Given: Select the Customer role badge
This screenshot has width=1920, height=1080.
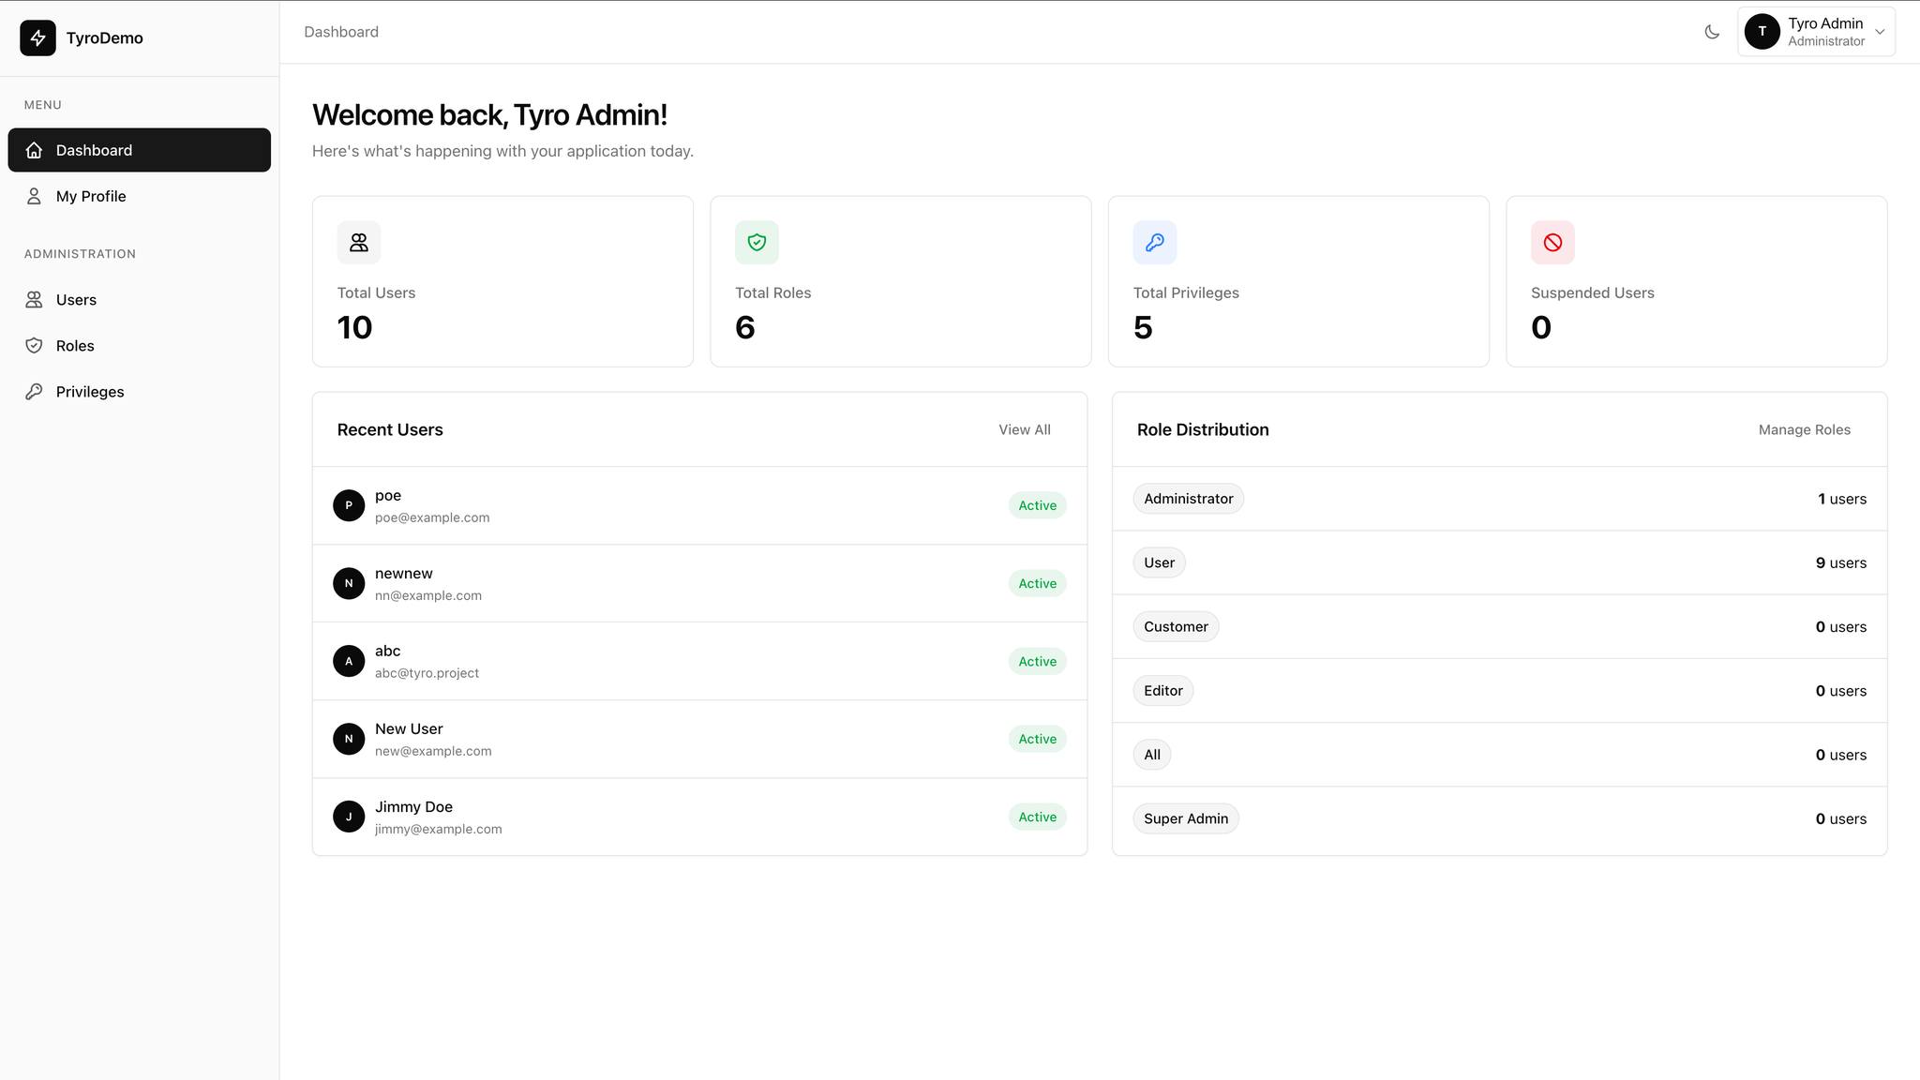Looking at the screenshot, I should 1176,626.
